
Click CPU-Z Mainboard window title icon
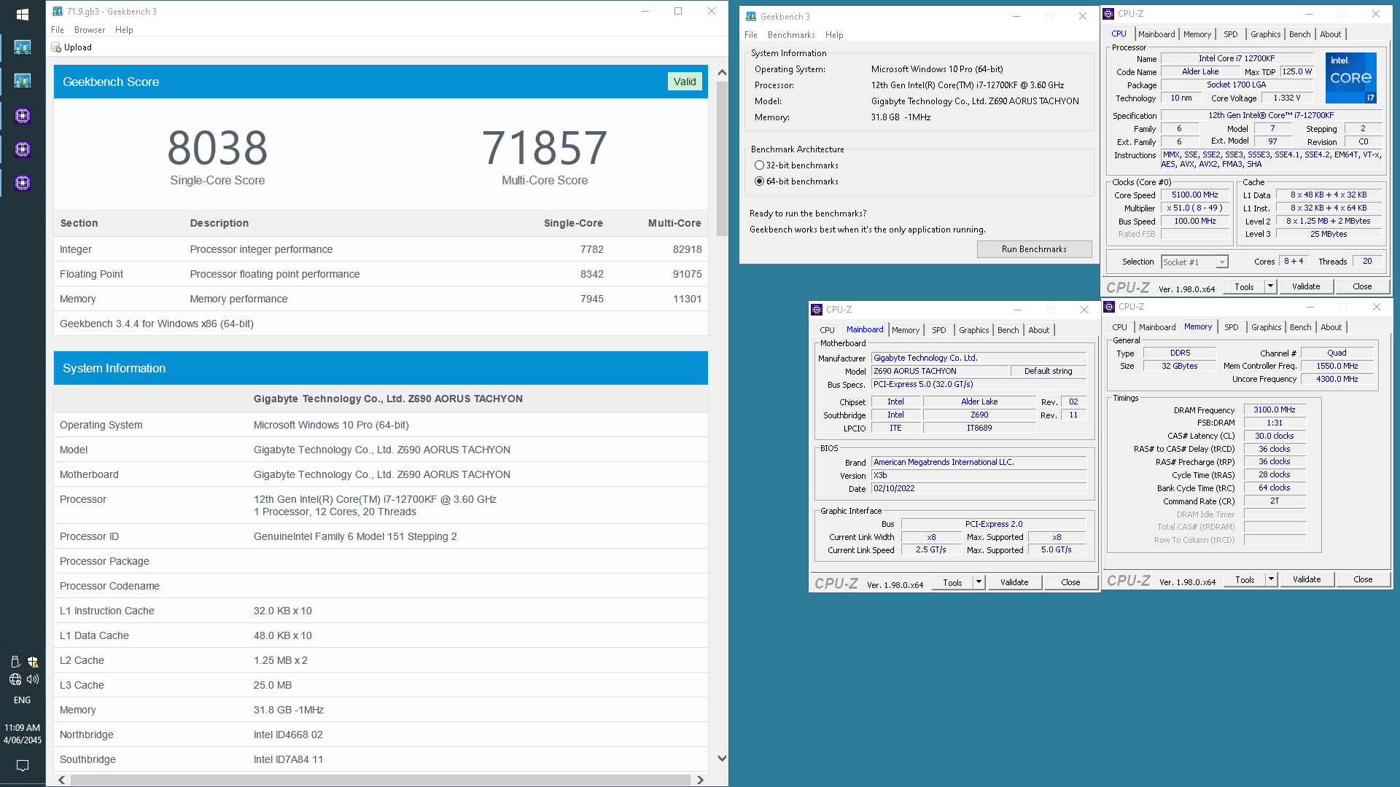[817, 310]
